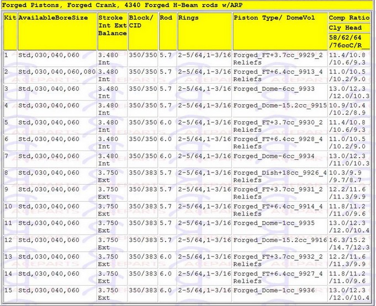Image resolution: width=376 pixels, height=306 pixels.
Task: Click the 'Stroke Int Ext Balance' header
Action: [x=113, y=31]
